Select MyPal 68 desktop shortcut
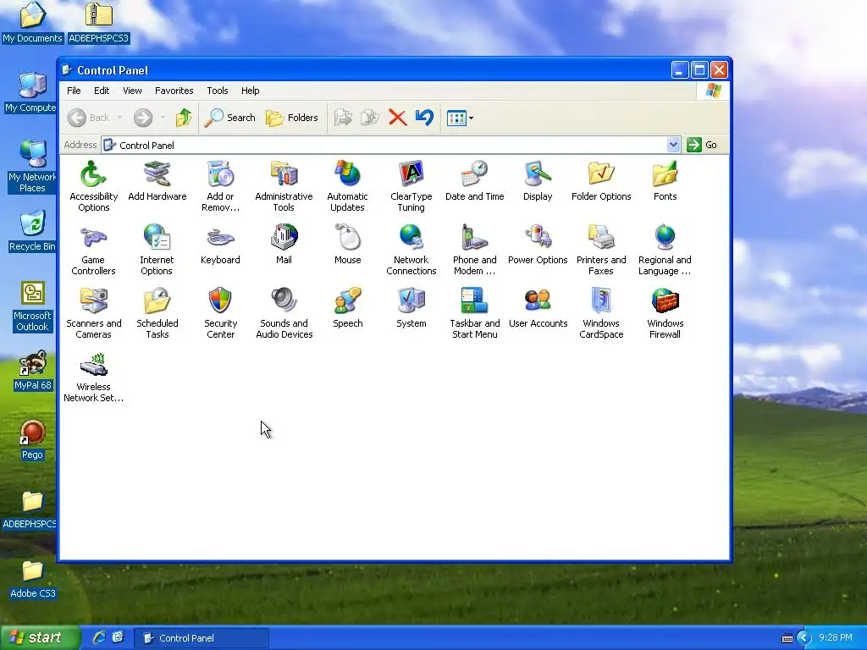 tap(33, 371)
